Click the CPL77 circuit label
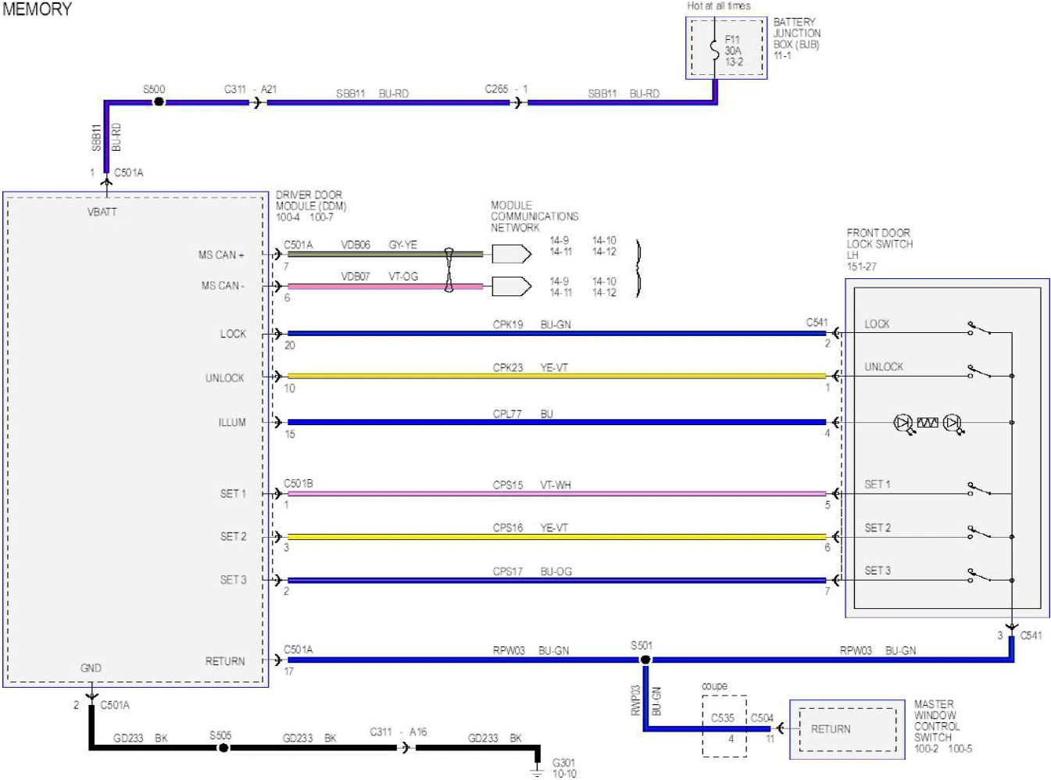The image size is (1051, 780). (x=507, y=414)
